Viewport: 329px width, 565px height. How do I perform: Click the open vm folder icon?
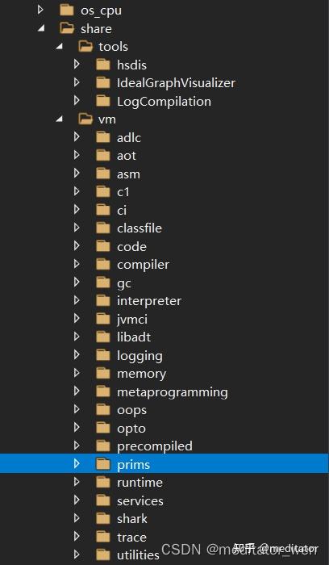(85, 119)
